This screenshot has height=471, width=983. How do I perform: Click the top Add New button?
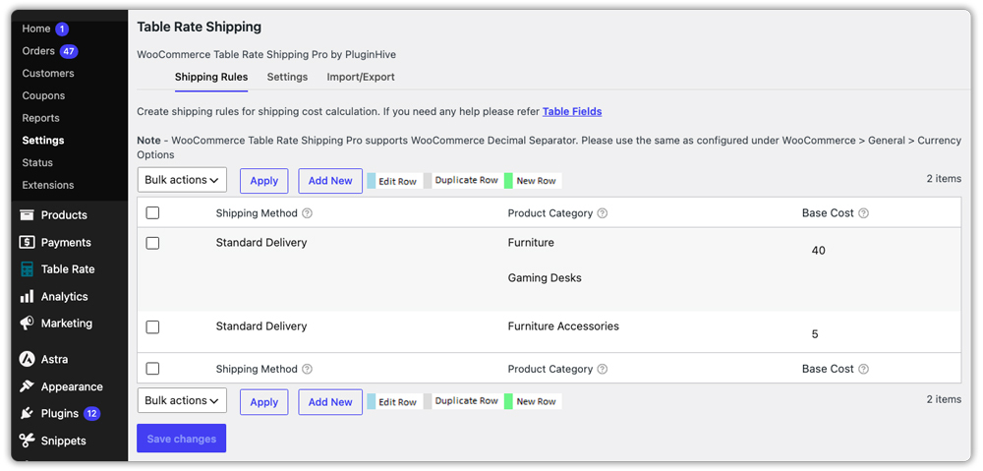click(330, 181)
